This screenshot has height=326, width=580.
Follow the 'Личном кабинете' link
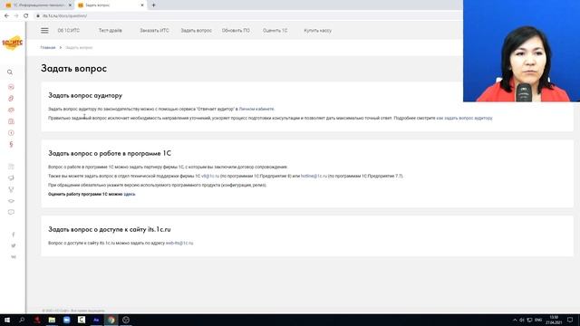click(x=256, y=109)
